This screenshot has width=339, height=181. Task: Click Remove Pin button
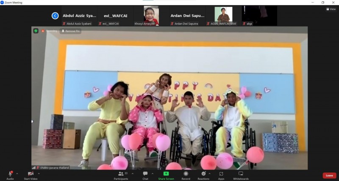tap(70, 31)
